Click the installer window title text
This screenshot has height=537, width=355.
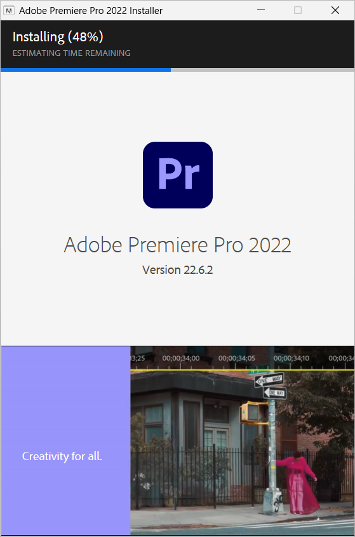(x=91, y=11)
